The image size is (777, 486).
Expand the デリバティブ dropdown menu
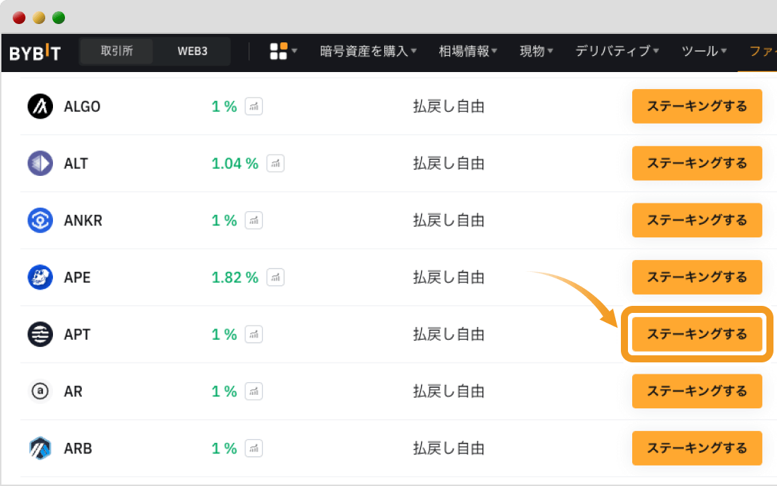(617, 51)
